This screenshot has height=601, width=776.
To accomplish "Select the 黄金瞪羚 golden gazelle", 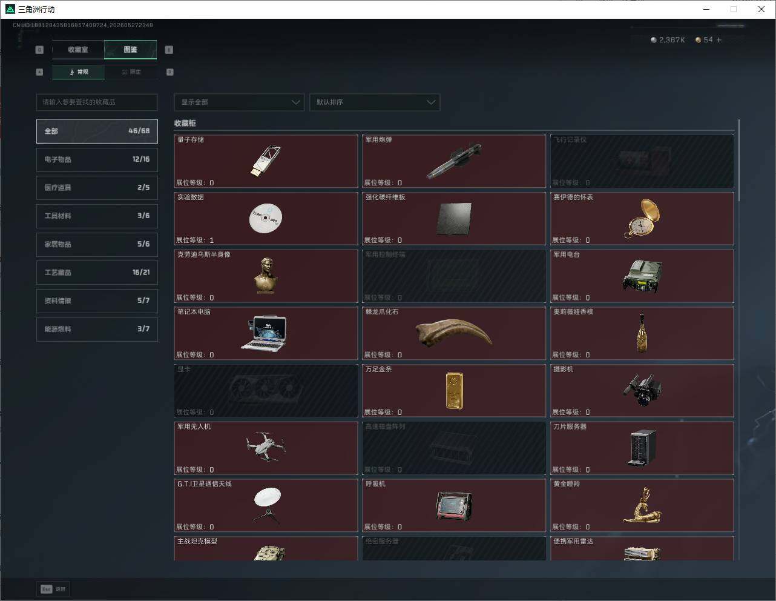I will tap(642, 506).
